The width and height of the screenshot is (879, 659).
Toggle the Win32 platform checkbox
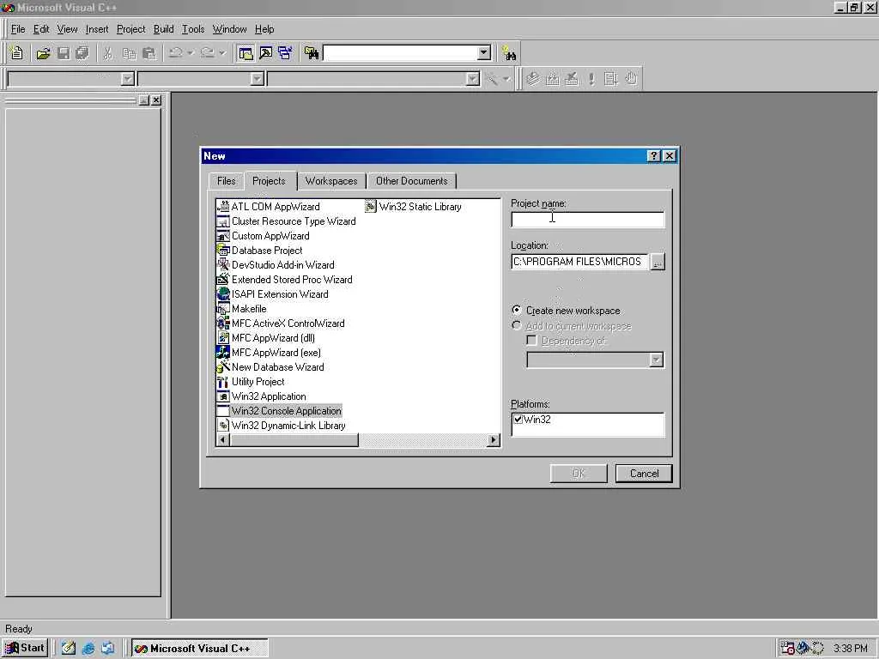coord(518,419)
